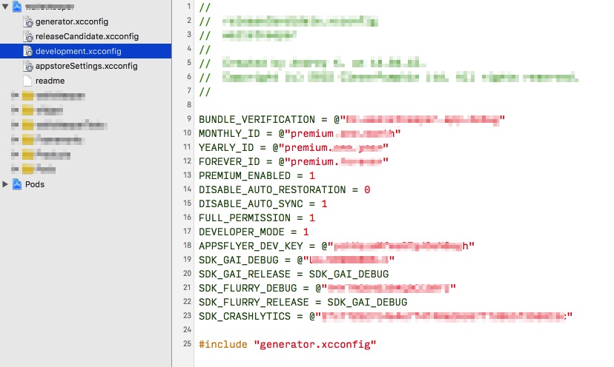Image resolution: width=614 pixels, height=367 pixels.
Task: Click the #include directive keyword
Action: [x=223, y=344]
